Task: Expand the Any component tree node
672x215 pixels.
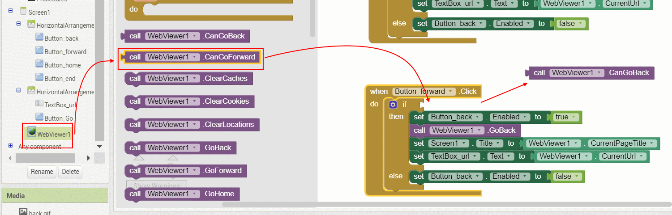Action: [11, 145]
